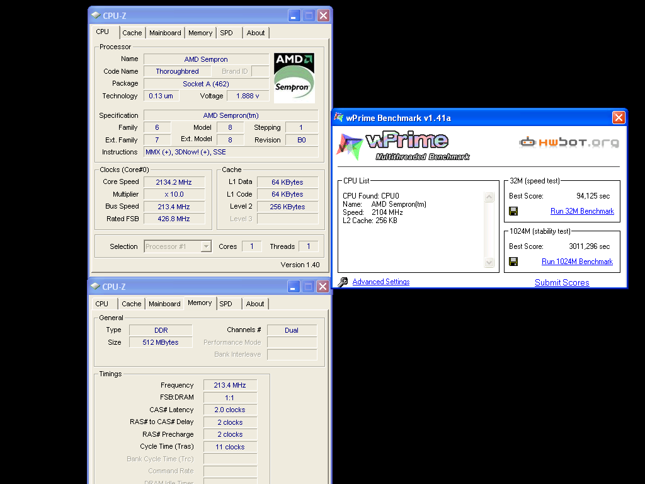This screenshot has width=645, height=484.
Task: Click the wrench icon beside Advanced Settings
Action: 343,282
